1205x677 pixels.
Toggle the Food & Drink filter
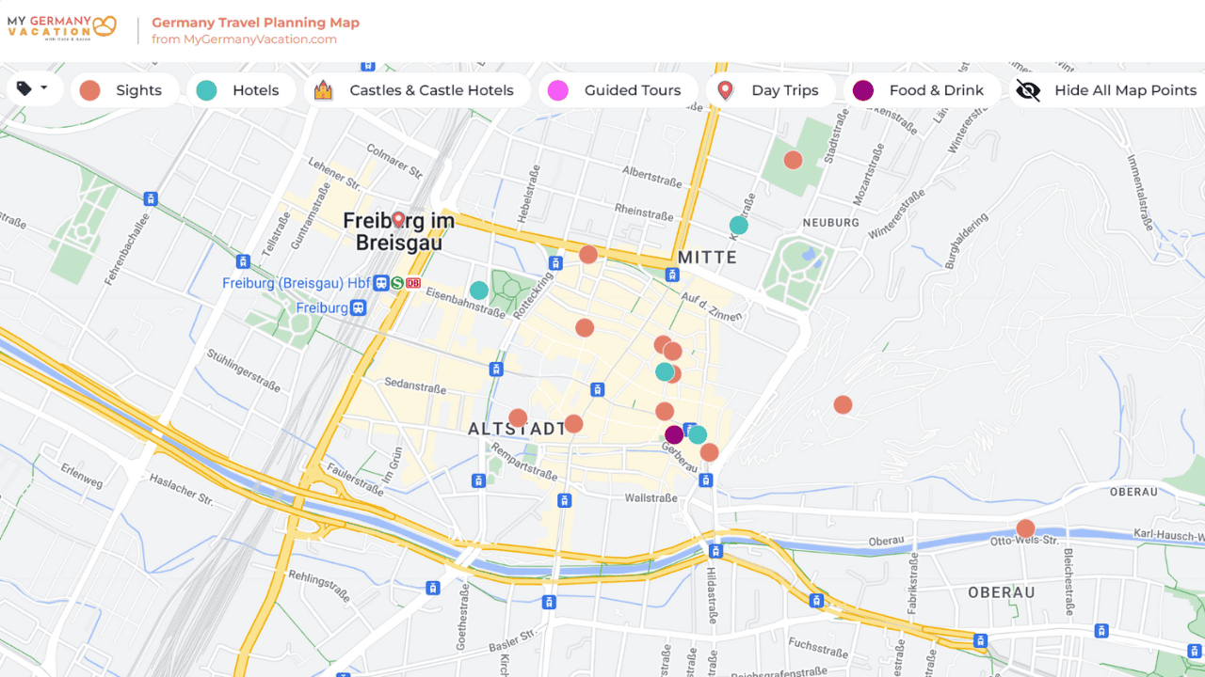(922, 90)
